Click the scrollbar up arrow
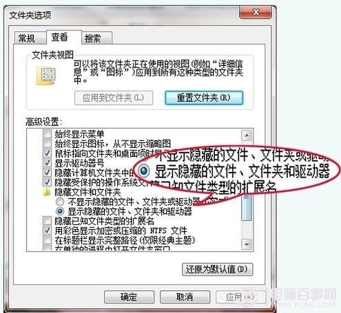The image size is (341, 313). tap(247, 136)
